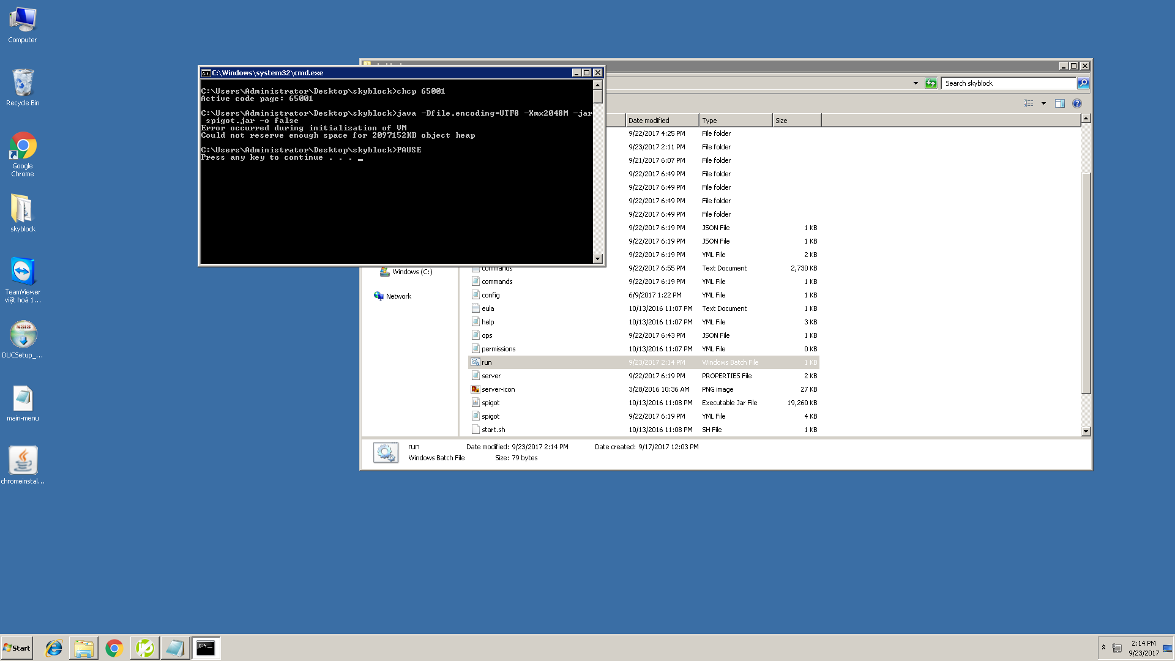Click in Search skyblock field
The width and height of the screenshot is (1175, 661).
(x=1007, y=83)
